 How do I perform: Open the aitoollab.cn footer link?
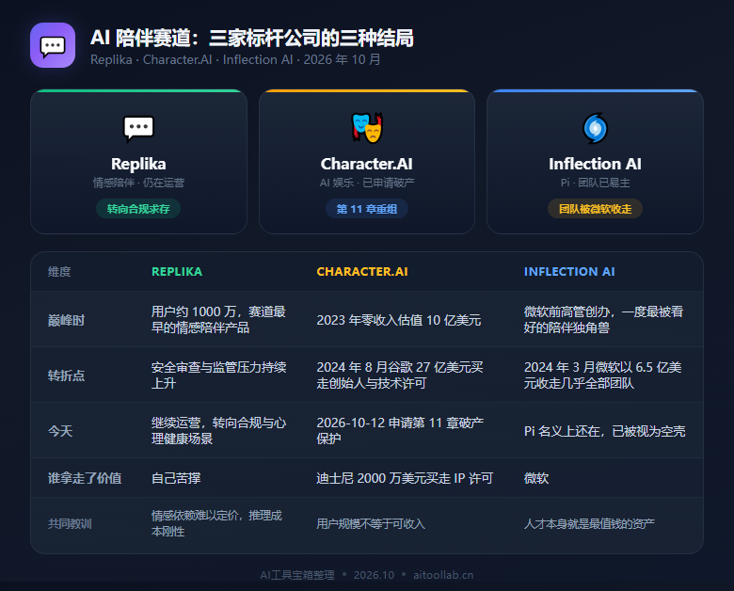pyautogui.click(x=443, y=575)
